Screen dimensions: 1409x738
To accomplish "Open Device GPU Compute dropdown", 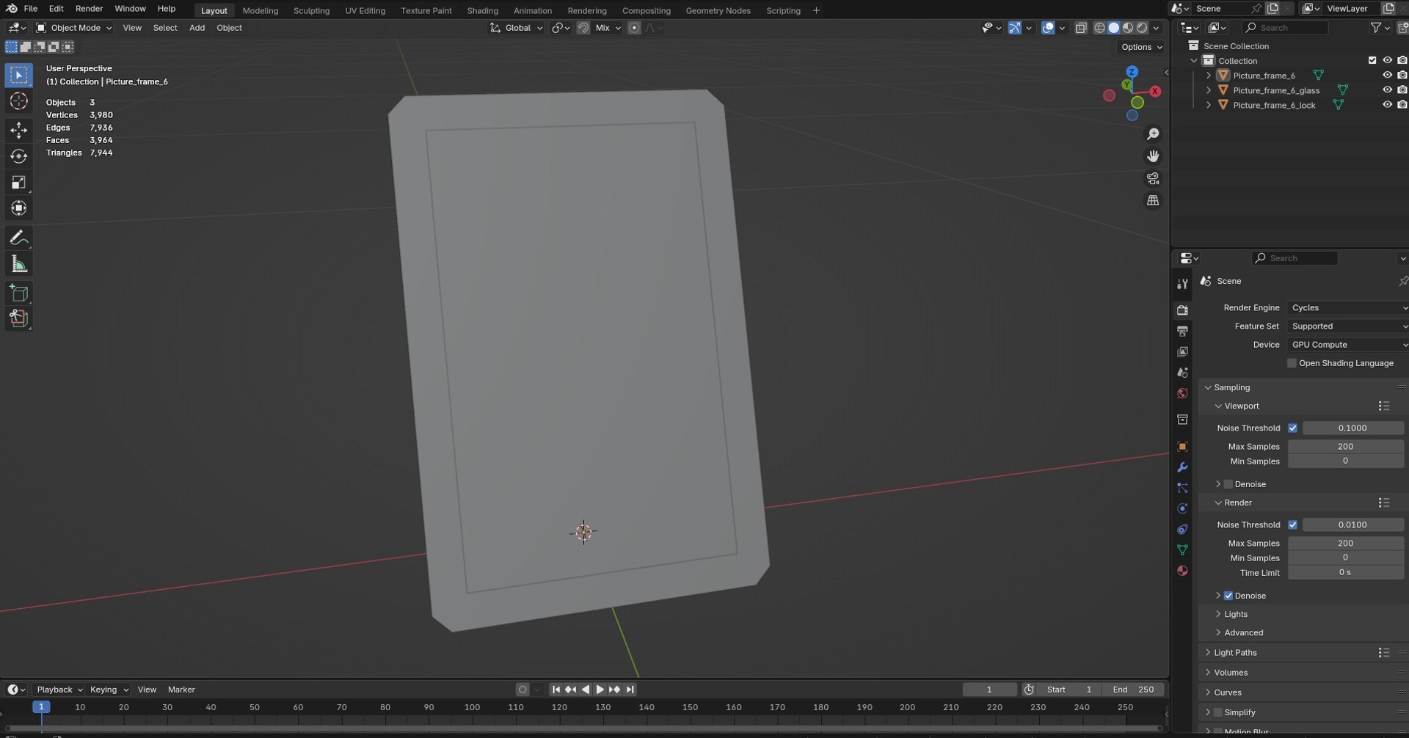I will 1347,345.
